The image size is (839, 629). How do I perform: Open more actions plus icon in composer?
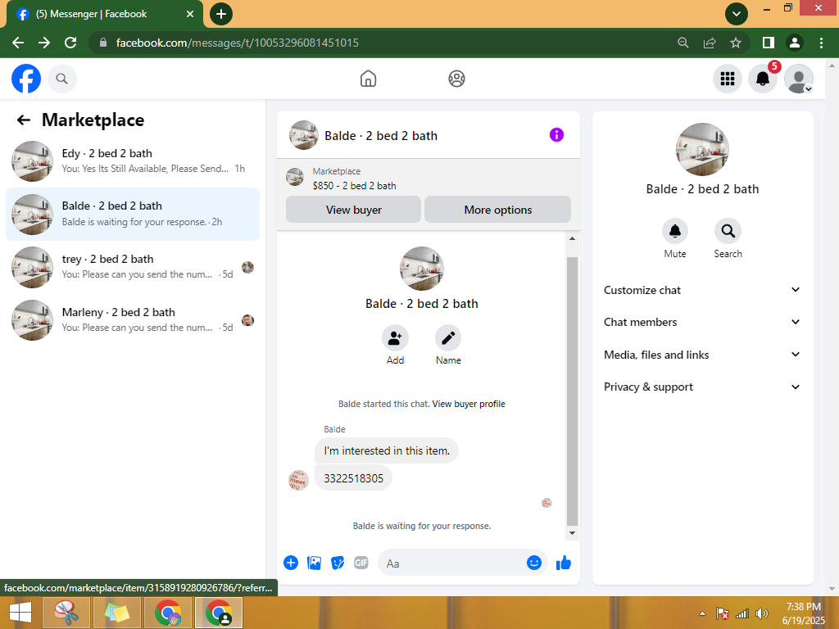click(291, 563)
